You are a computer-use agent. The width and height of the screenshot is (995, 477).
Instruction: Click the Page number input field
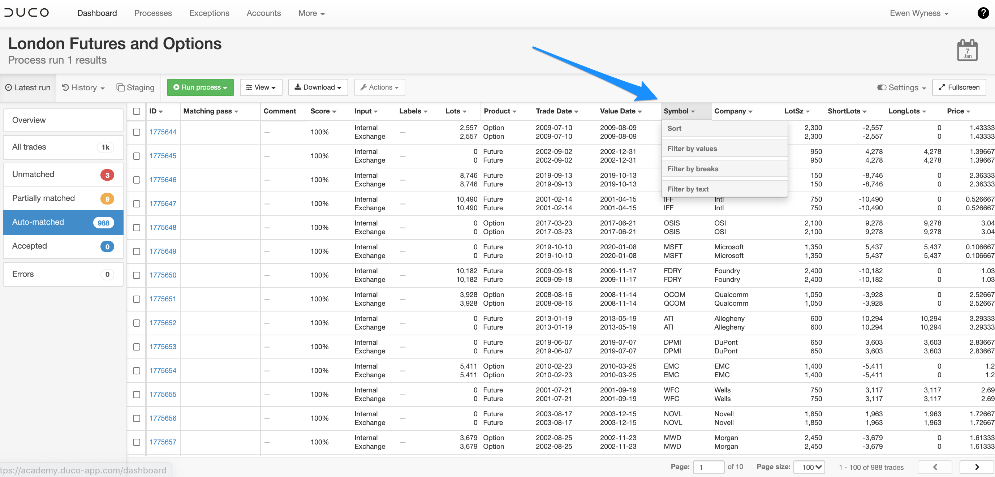tap(708, 467)
